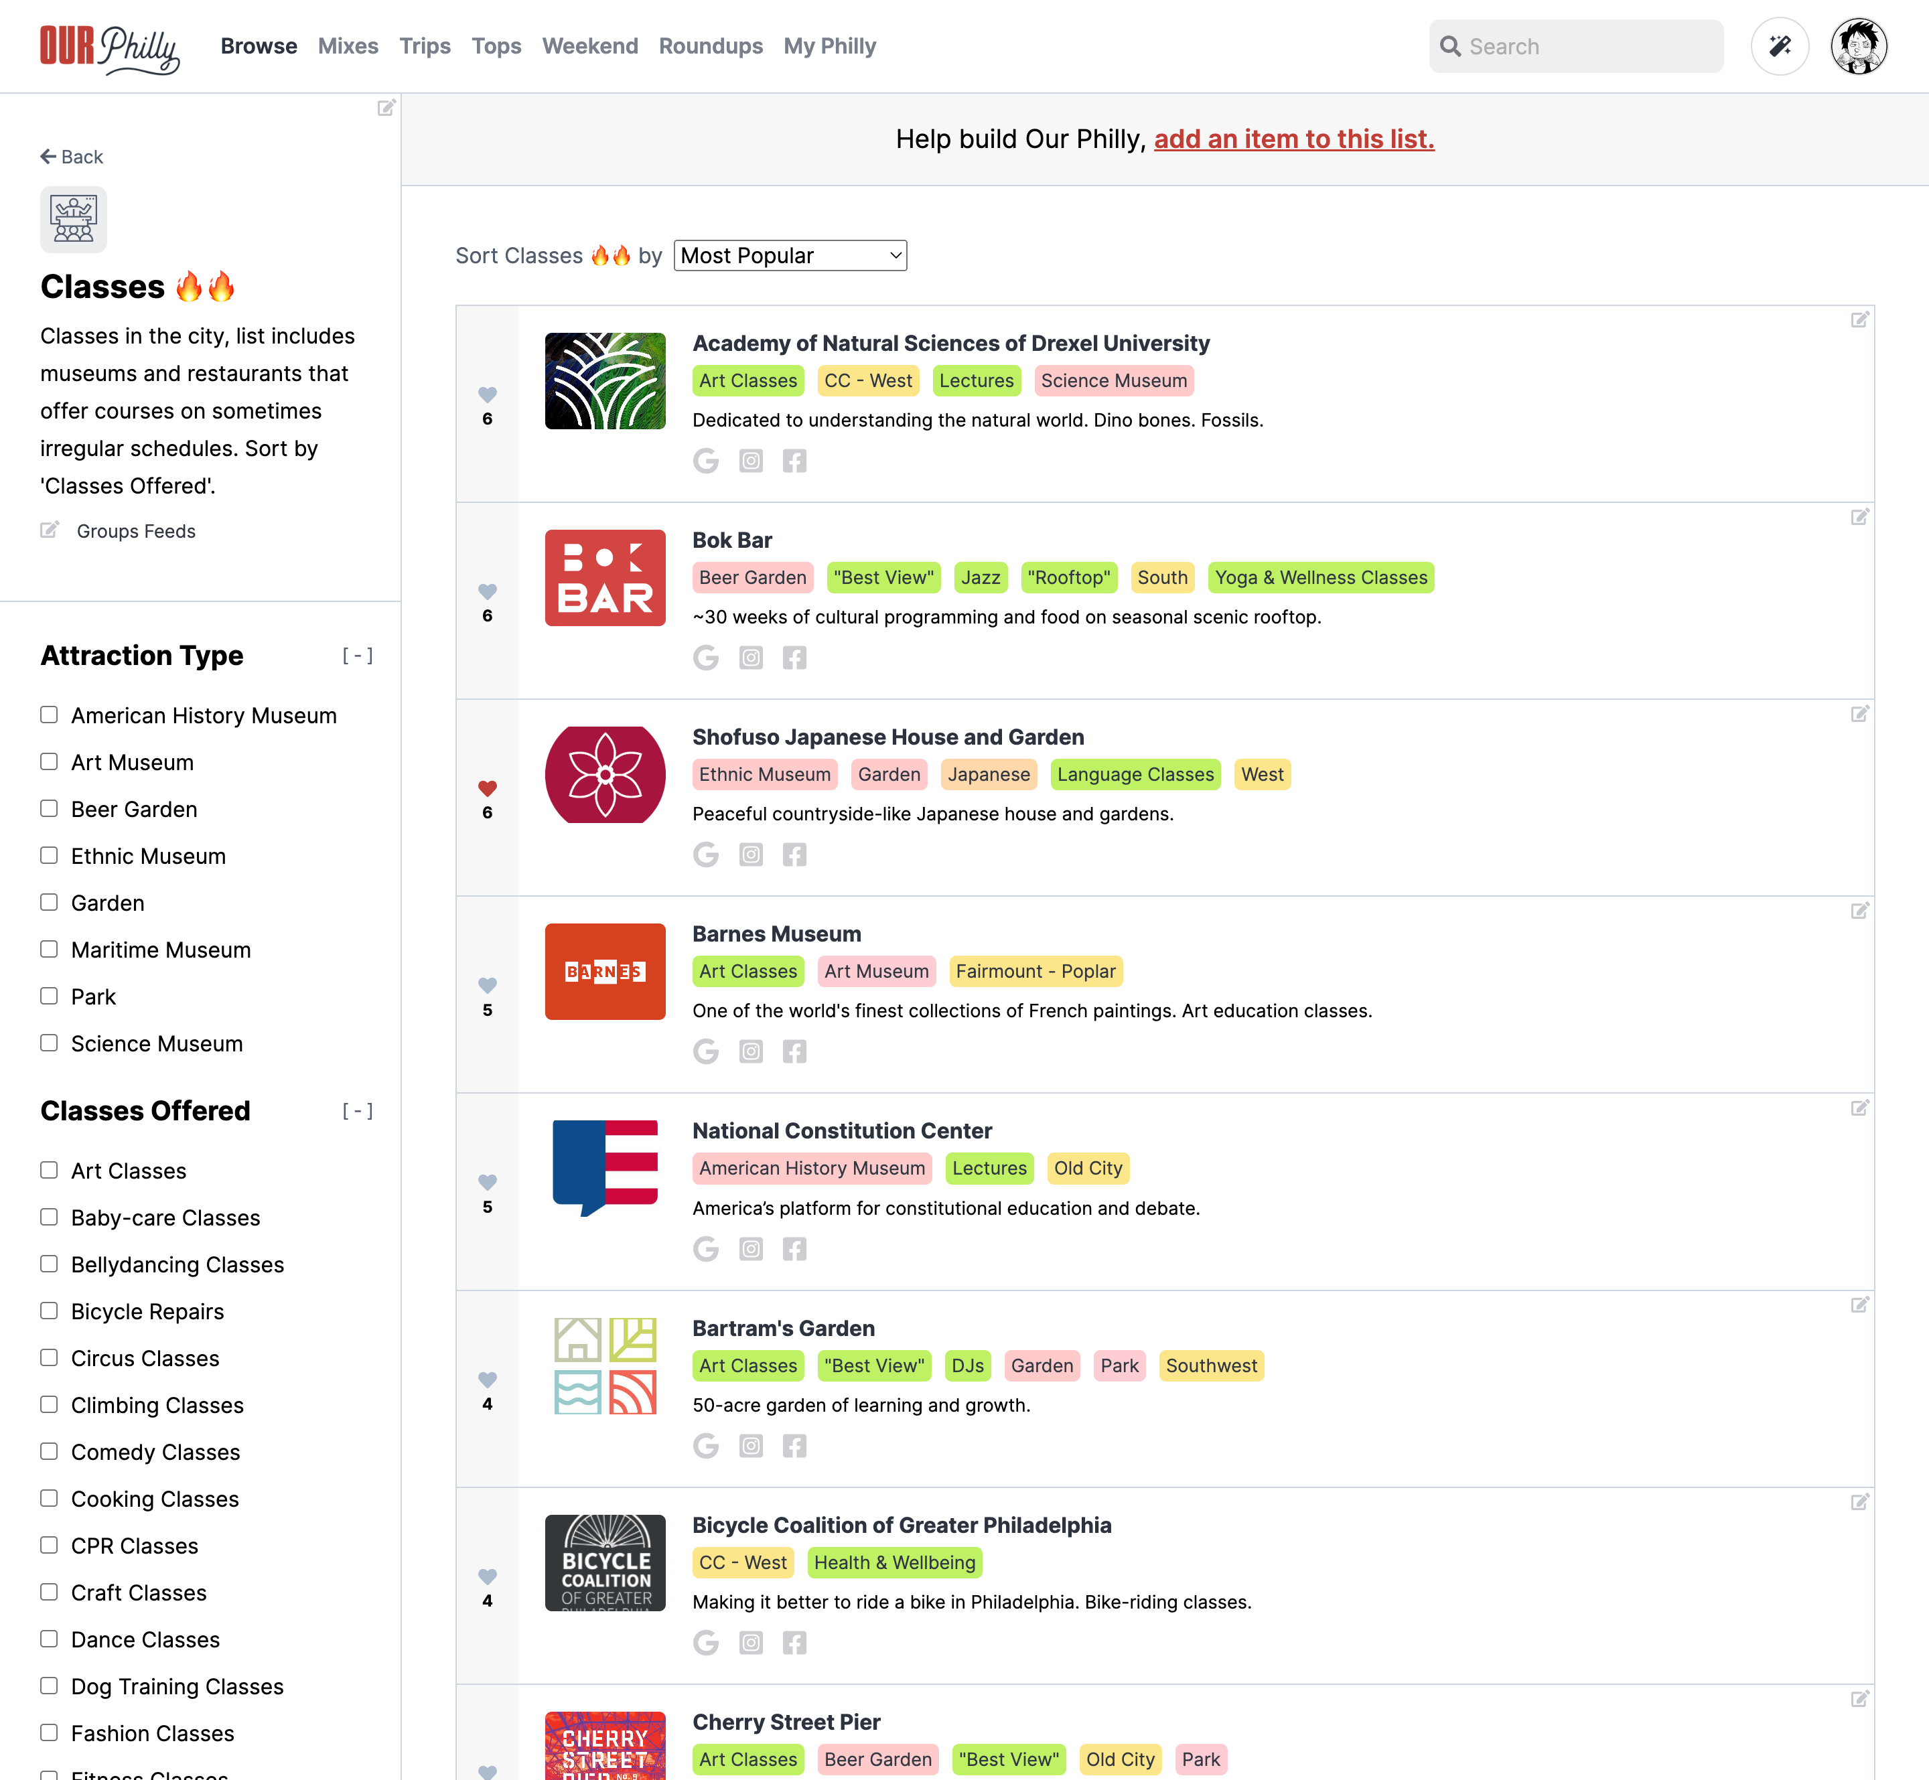Open the Roundups nav item
The height and width of the screenshot is (1780, 1929).
[711, 46]
